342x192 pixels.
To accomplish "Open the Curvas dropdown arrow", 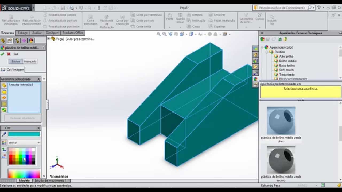I will 259,27.
